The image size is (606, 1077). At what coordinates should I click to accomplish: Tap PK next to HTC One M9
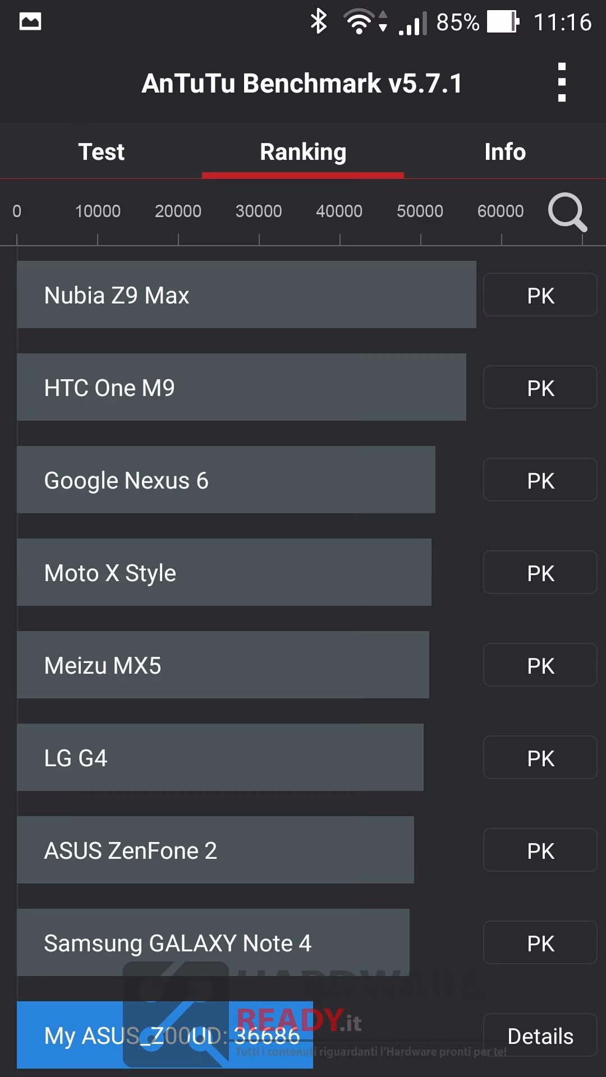(540, 387)
